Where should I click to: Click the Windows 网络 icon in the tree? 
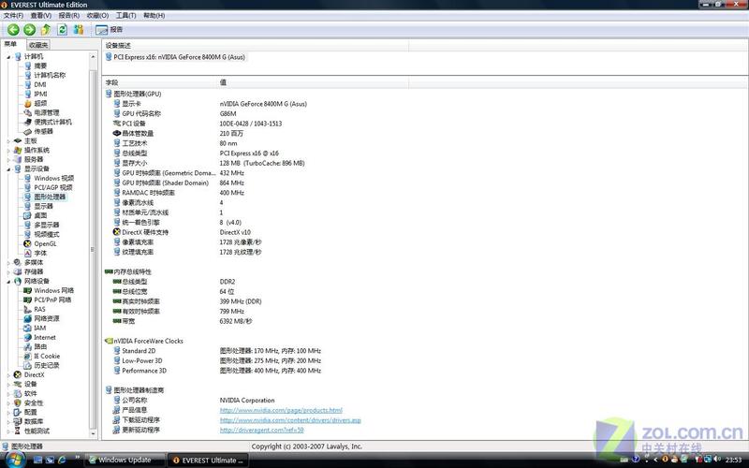tap(28, 290)
